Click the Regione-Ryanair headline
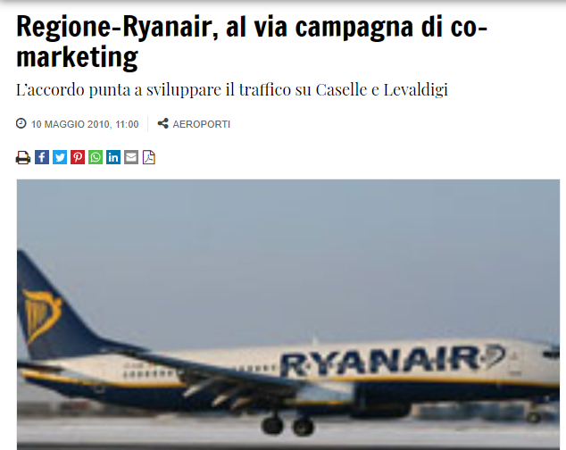This screenshot has height=450, width=566. pyautogui.click(x=252, y=41)
